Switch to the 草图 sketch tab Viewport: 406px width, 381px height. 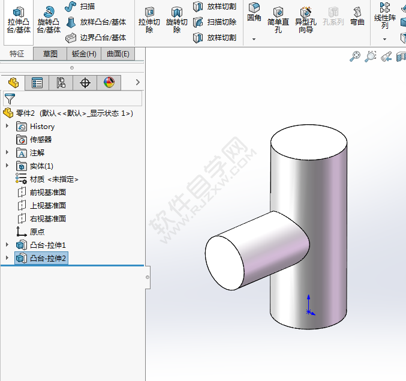[50, 54]
